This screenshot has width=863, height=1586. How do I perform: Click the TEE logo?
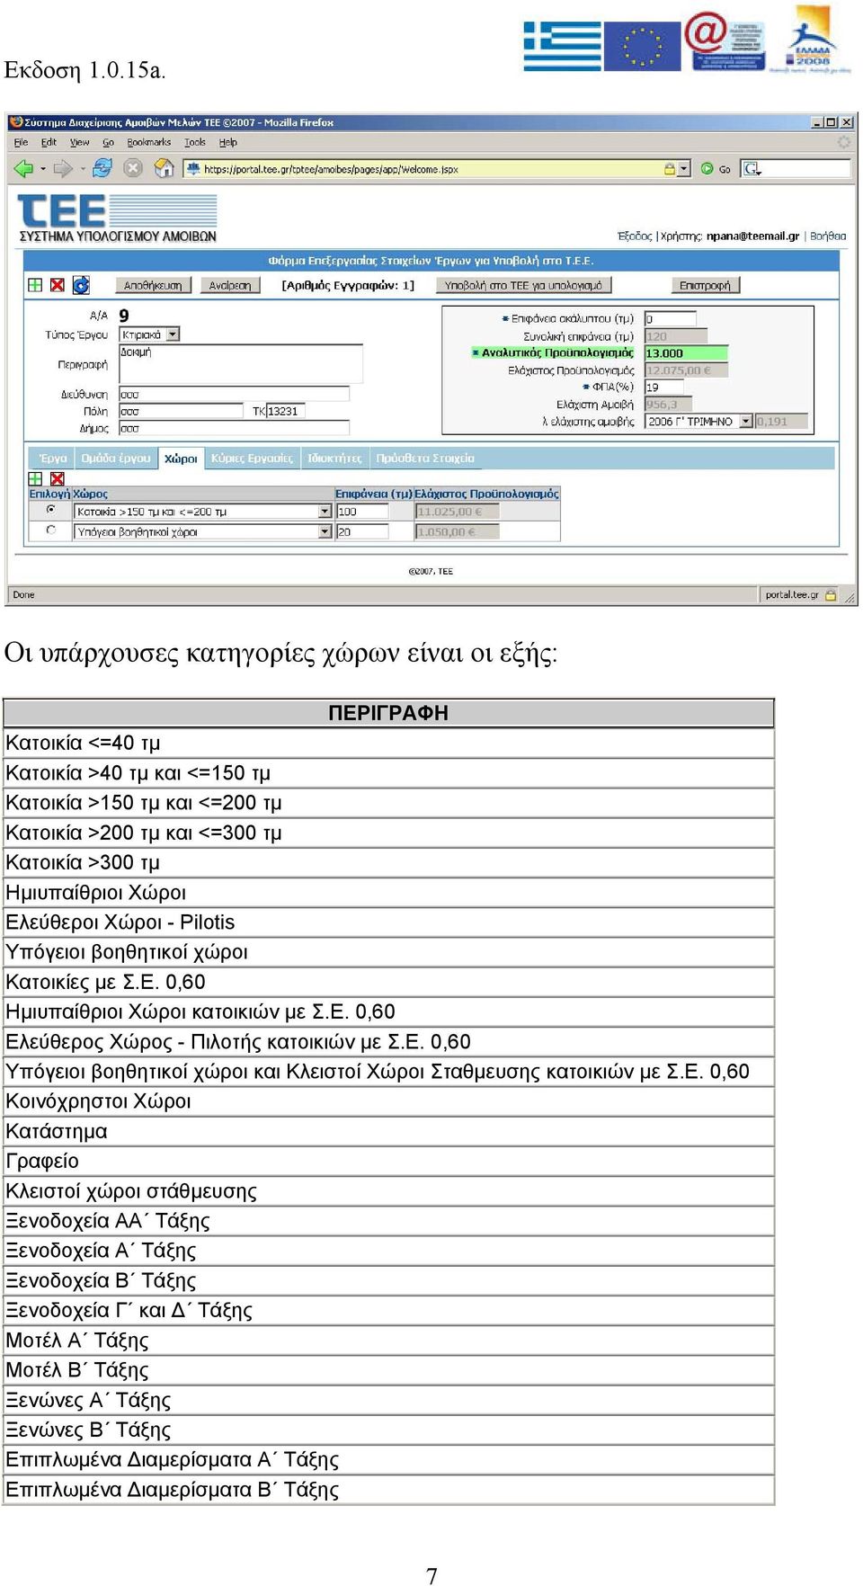(117, 218)
